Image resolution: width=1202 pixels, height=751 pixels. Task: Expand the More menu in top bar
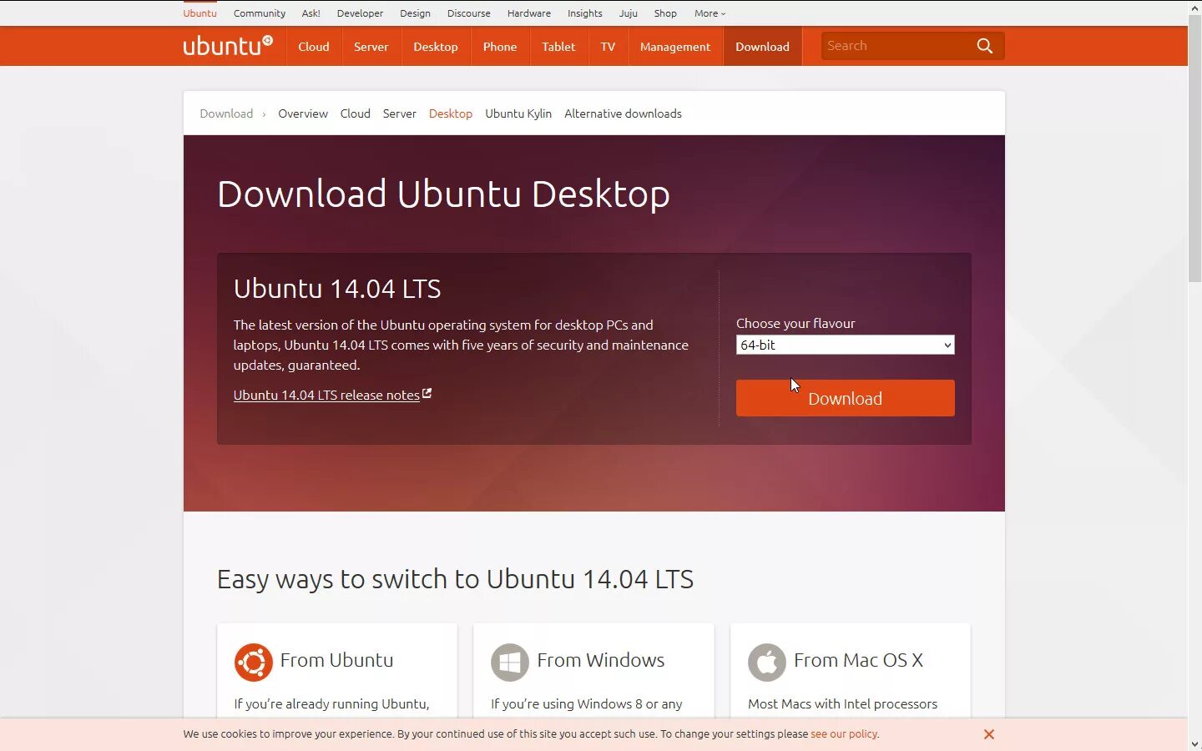pyautogui.click(x=710, y=13)
